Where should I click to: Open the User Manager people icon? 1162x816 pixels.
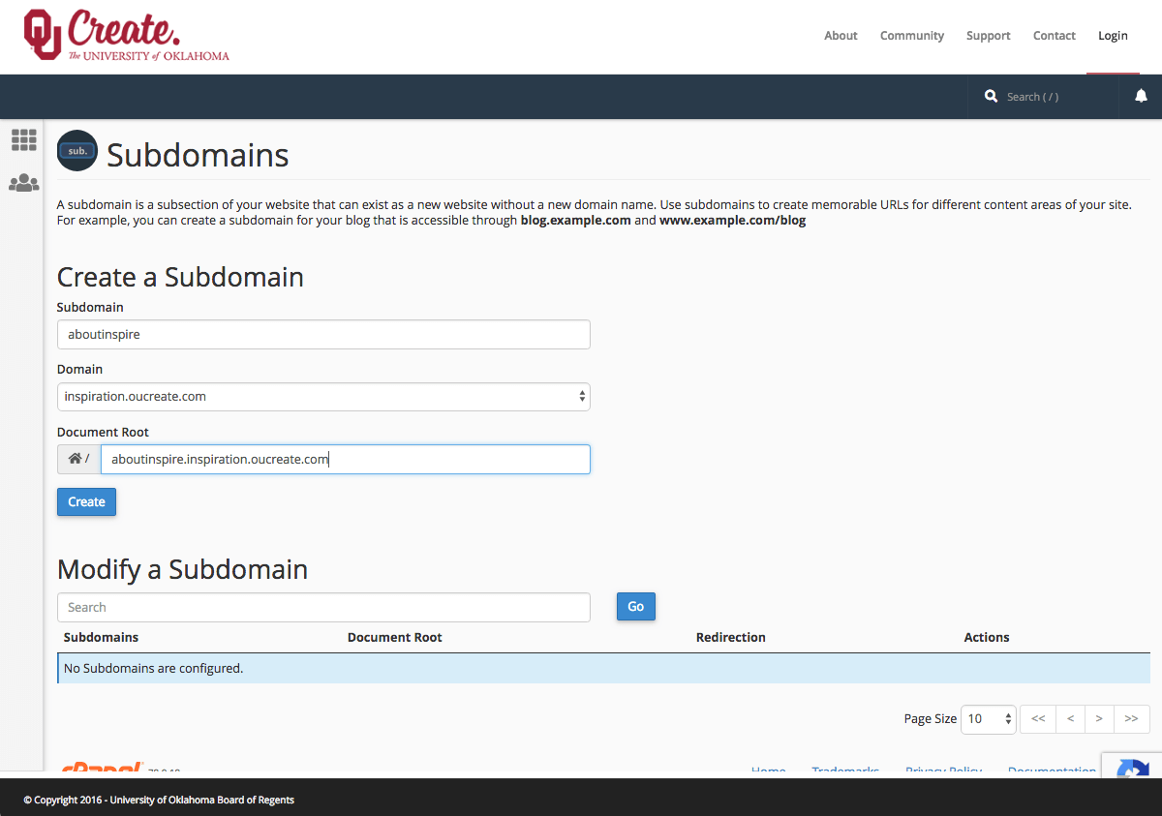(24, 183)
